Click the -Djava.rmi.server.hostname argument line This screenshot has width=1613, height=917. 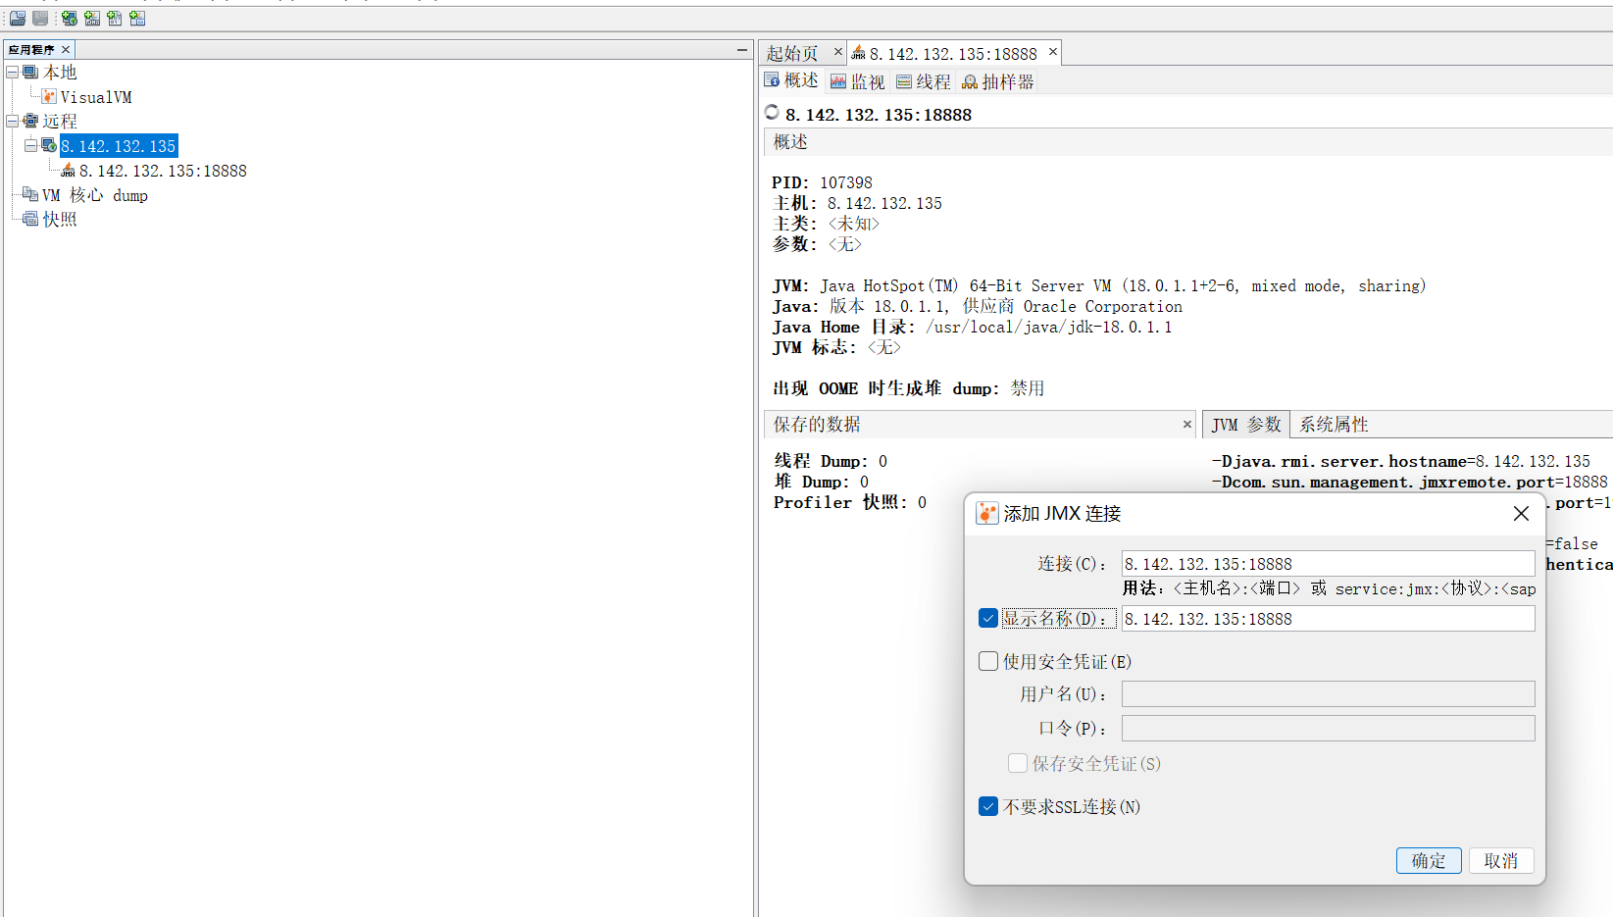coord(1401,461)
